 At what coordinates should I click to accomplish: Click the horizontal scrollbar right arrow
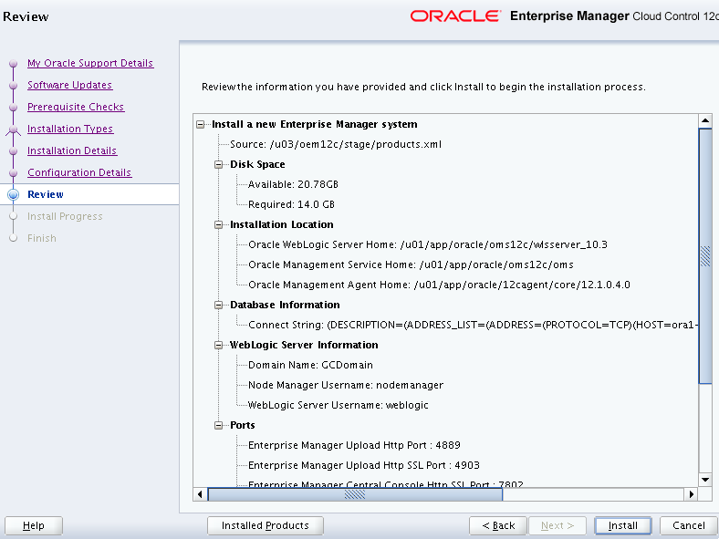(x=692, y=494)
